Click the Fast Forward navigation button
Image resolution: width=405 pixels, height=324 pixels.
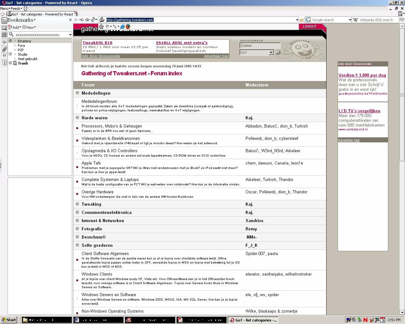point(87,20)
